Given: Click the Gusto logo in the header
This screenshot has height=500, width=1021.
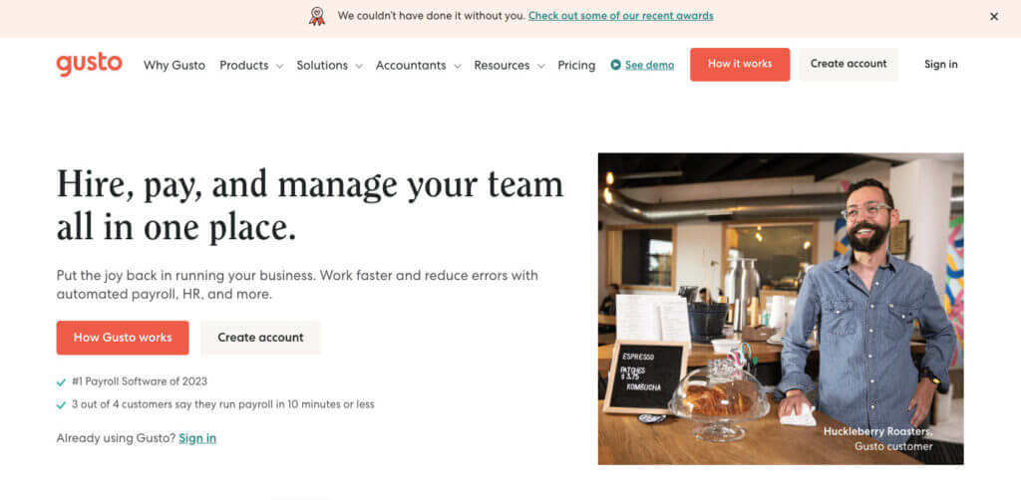Looking at the screenshot, I should click(89, 64).
